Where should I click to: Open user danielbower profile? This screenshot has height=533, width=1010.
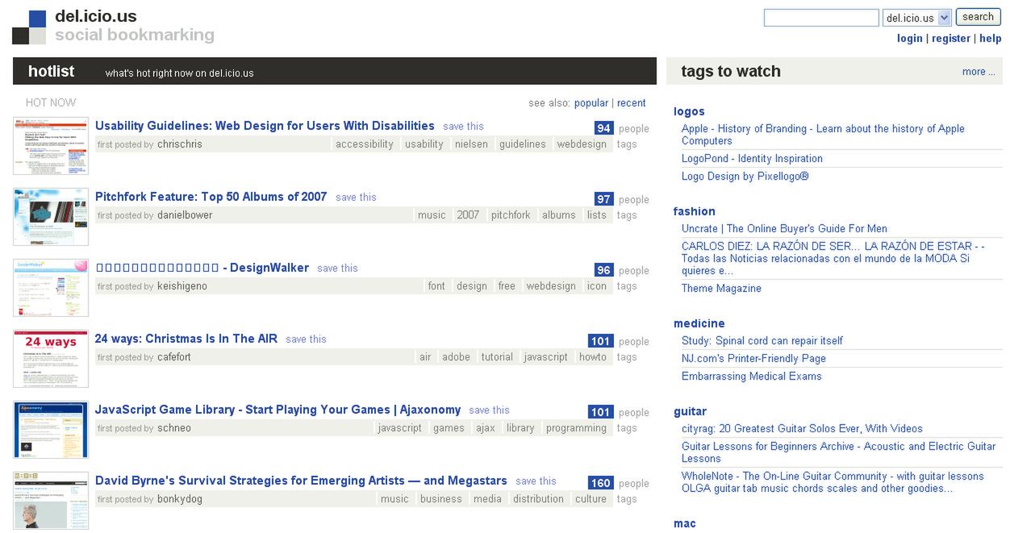point(185,215)
